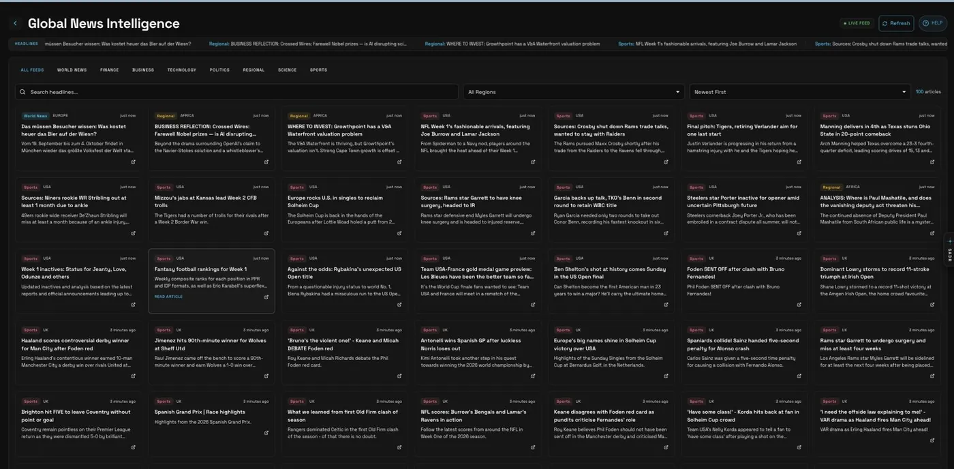Click the LIVE FEED status badge

pyautogui.click(x=857, y=23)
